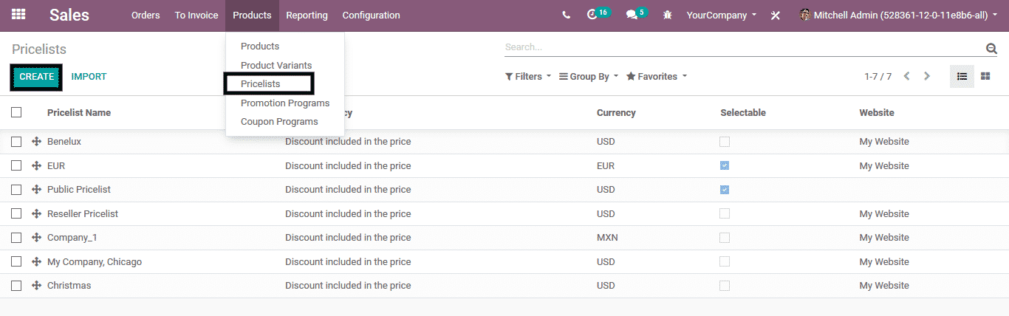The height and width of the screenshot is (316, 1009).
Task: Toggle the select-all header checkbox
Action: pyautogui.click(x=16, y=112)
